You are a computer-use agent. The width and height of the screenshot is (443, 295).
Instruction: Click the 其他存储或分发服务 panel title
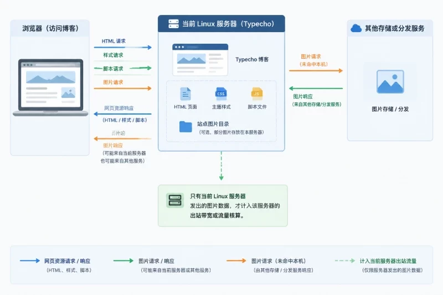[395, 28]
